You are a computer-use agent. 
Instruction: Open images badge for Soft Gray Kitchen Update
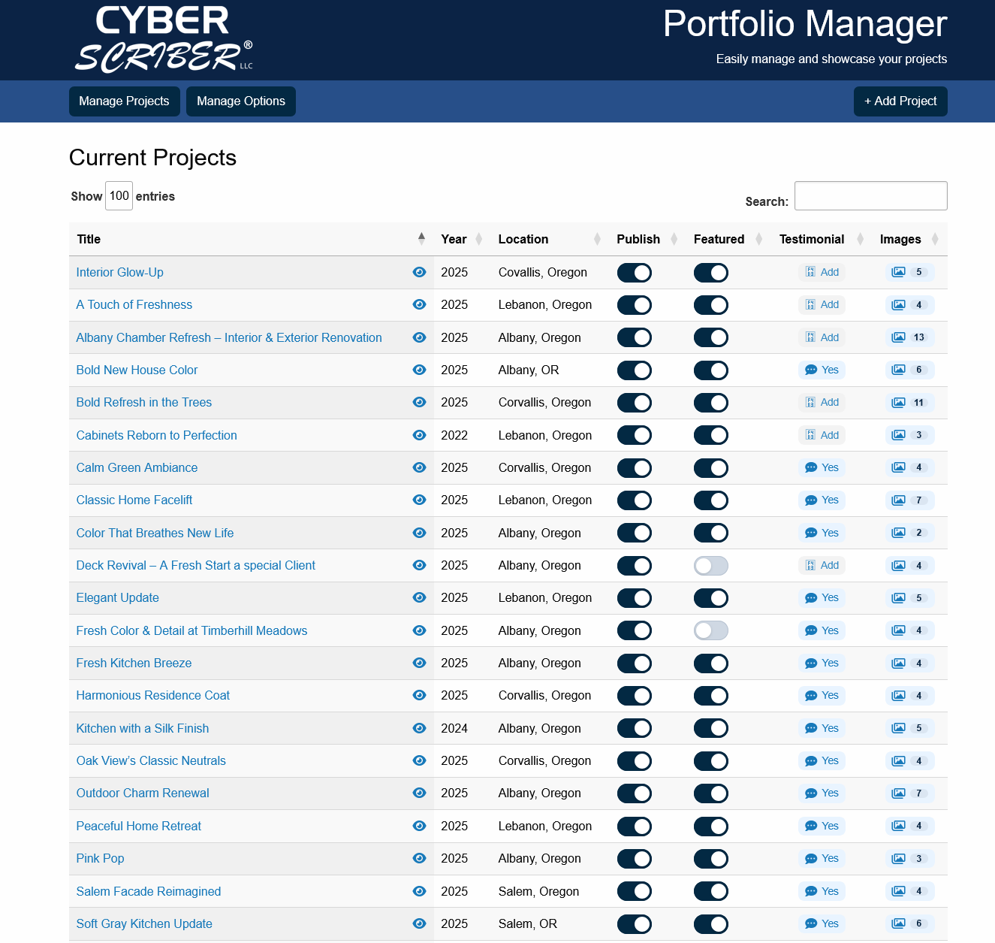909,923
